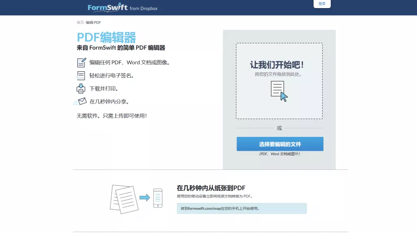Open the 登录 login button
Screen dimensions: 417x233
(322, 4)
